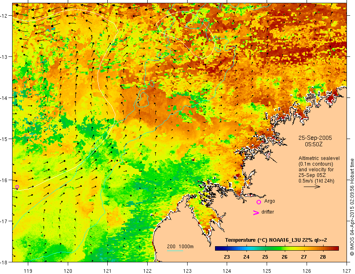Click the time label 05:50Z

click(x=313, y=144)
